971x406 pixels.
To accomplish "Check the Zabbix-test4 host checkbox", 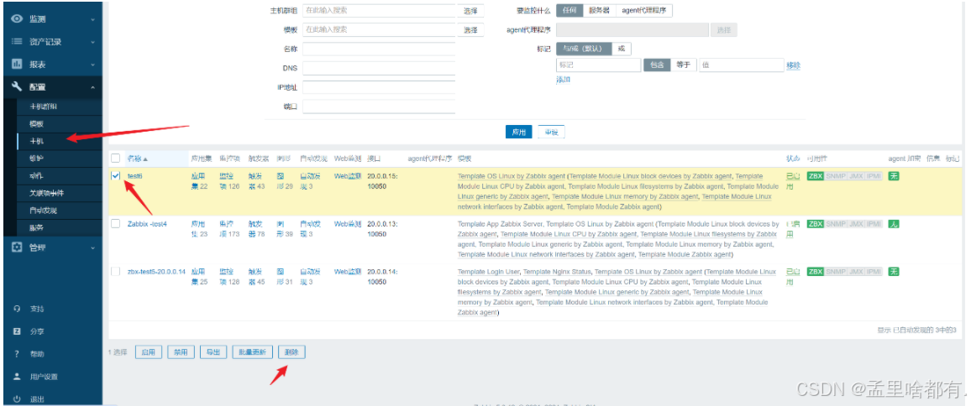I will pos(116,223).
